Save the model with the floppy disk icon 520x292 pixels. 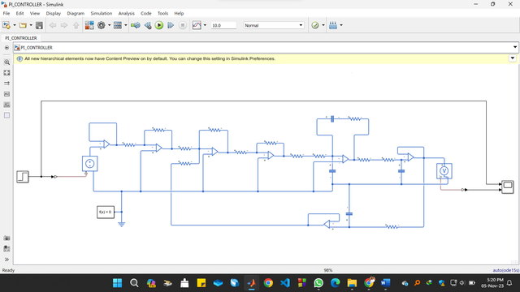point(39,25)
